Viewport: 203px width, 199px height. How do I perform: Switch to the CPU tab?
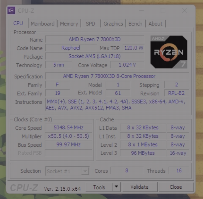pyautogui.click(x=18, y=23)
